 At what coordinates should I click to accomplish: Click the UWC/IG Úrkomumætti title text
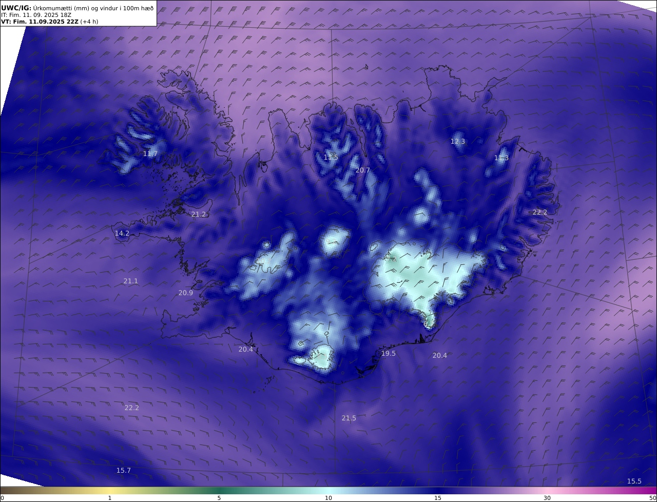(x=78, y=8)
